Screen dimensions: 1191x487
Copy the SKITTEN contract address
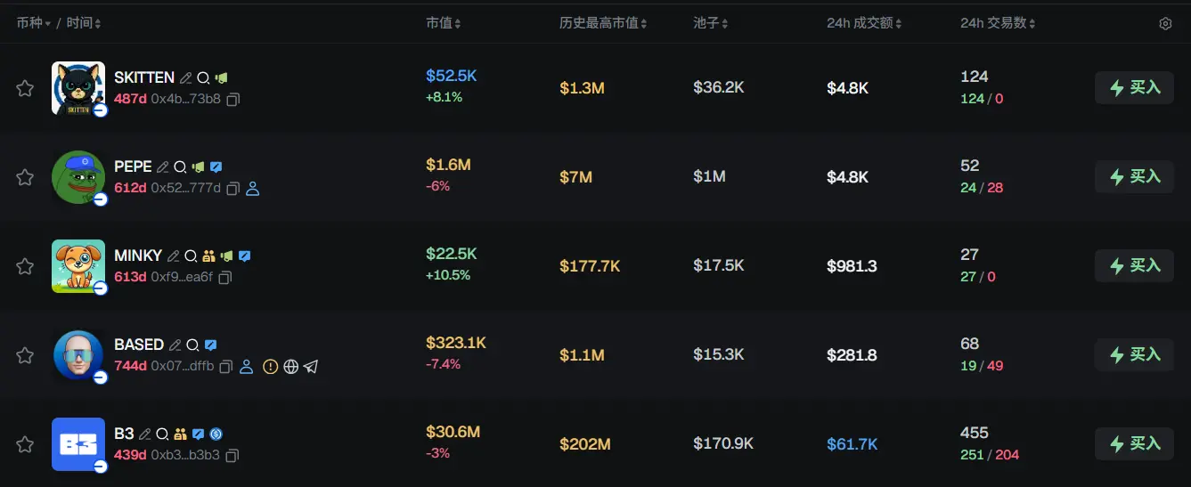(232, 100)
